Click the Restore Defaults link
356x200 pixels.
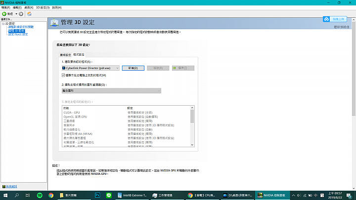tap(341, 27)
